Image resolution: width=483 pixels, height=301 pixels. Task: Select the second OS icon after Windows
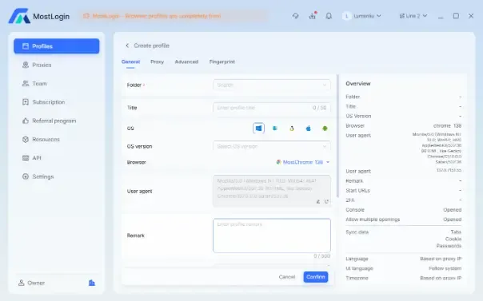275,129
